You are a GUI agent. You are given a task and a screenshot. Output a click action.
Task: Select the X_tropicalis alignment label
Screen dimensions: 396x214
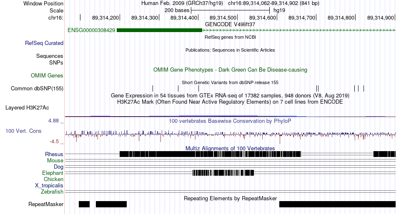tap(49, 186)
